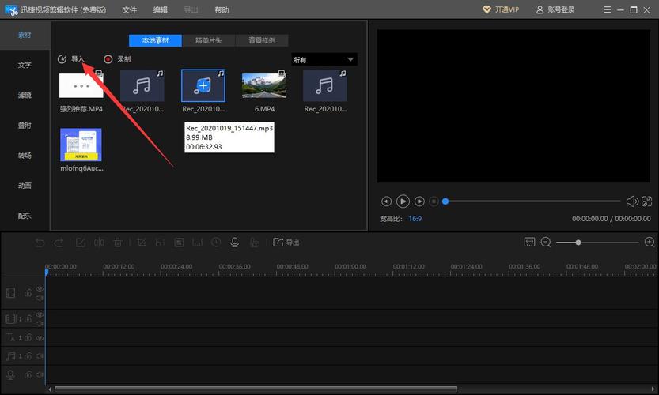Switch to the 精美片头 tab

pyautogui.click(x=209, y=40)
